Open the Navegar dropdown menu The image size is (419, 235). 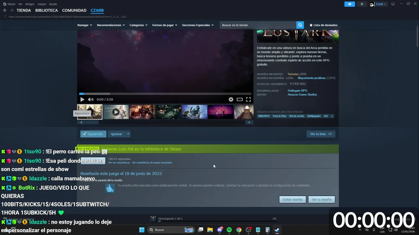pos(84,25)
